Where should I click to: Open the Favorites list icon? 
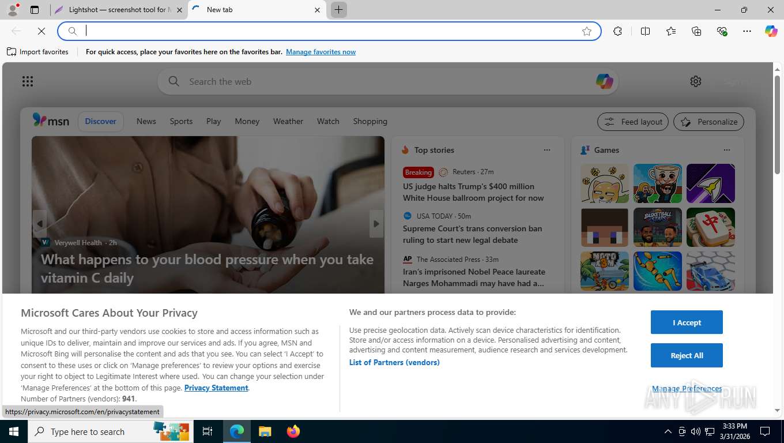[x=671, y=31]
